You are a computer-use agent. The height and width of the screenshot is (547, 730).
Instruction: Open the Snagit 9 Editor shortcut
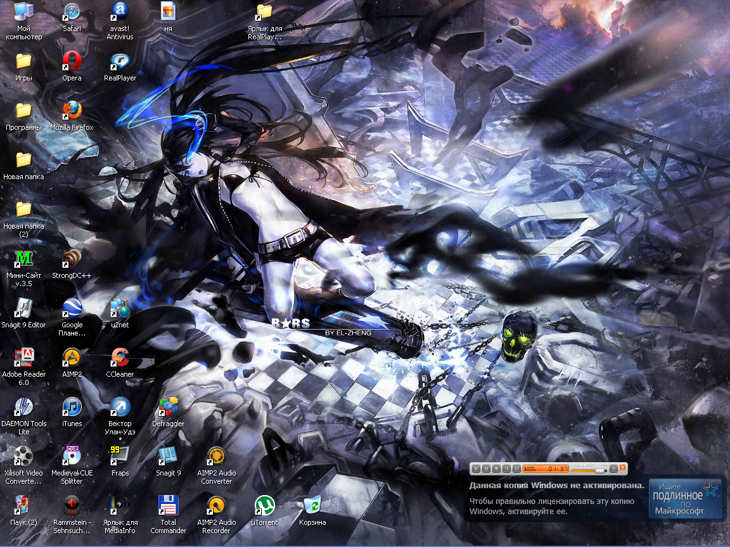(23, 313)
